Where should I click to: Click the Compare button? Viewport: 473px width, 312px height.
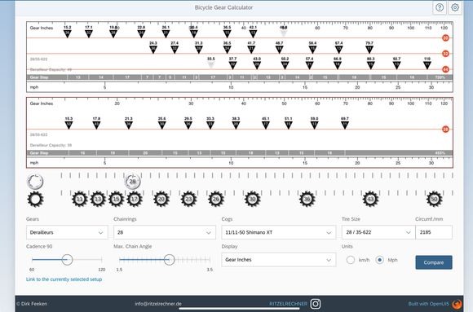coord(434,262)
